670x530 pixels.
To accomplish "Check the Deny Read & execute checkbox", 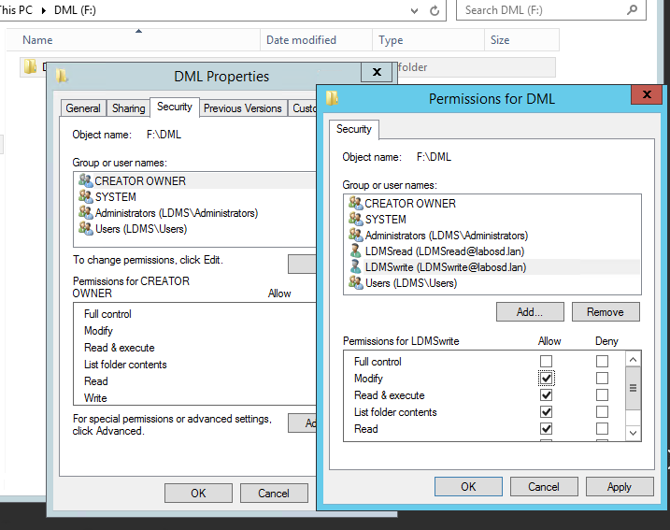I will click(602, 395).
